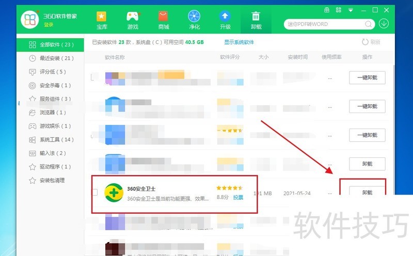Viewport: 413px width, 256px height.
Task: Tick the first software row checkbox
Action: (93, 77)
